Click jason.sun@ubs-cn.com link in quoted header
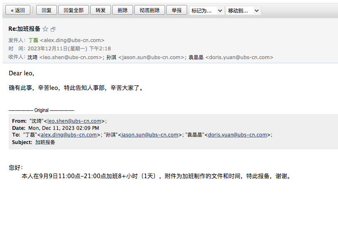 click(150, 135)
